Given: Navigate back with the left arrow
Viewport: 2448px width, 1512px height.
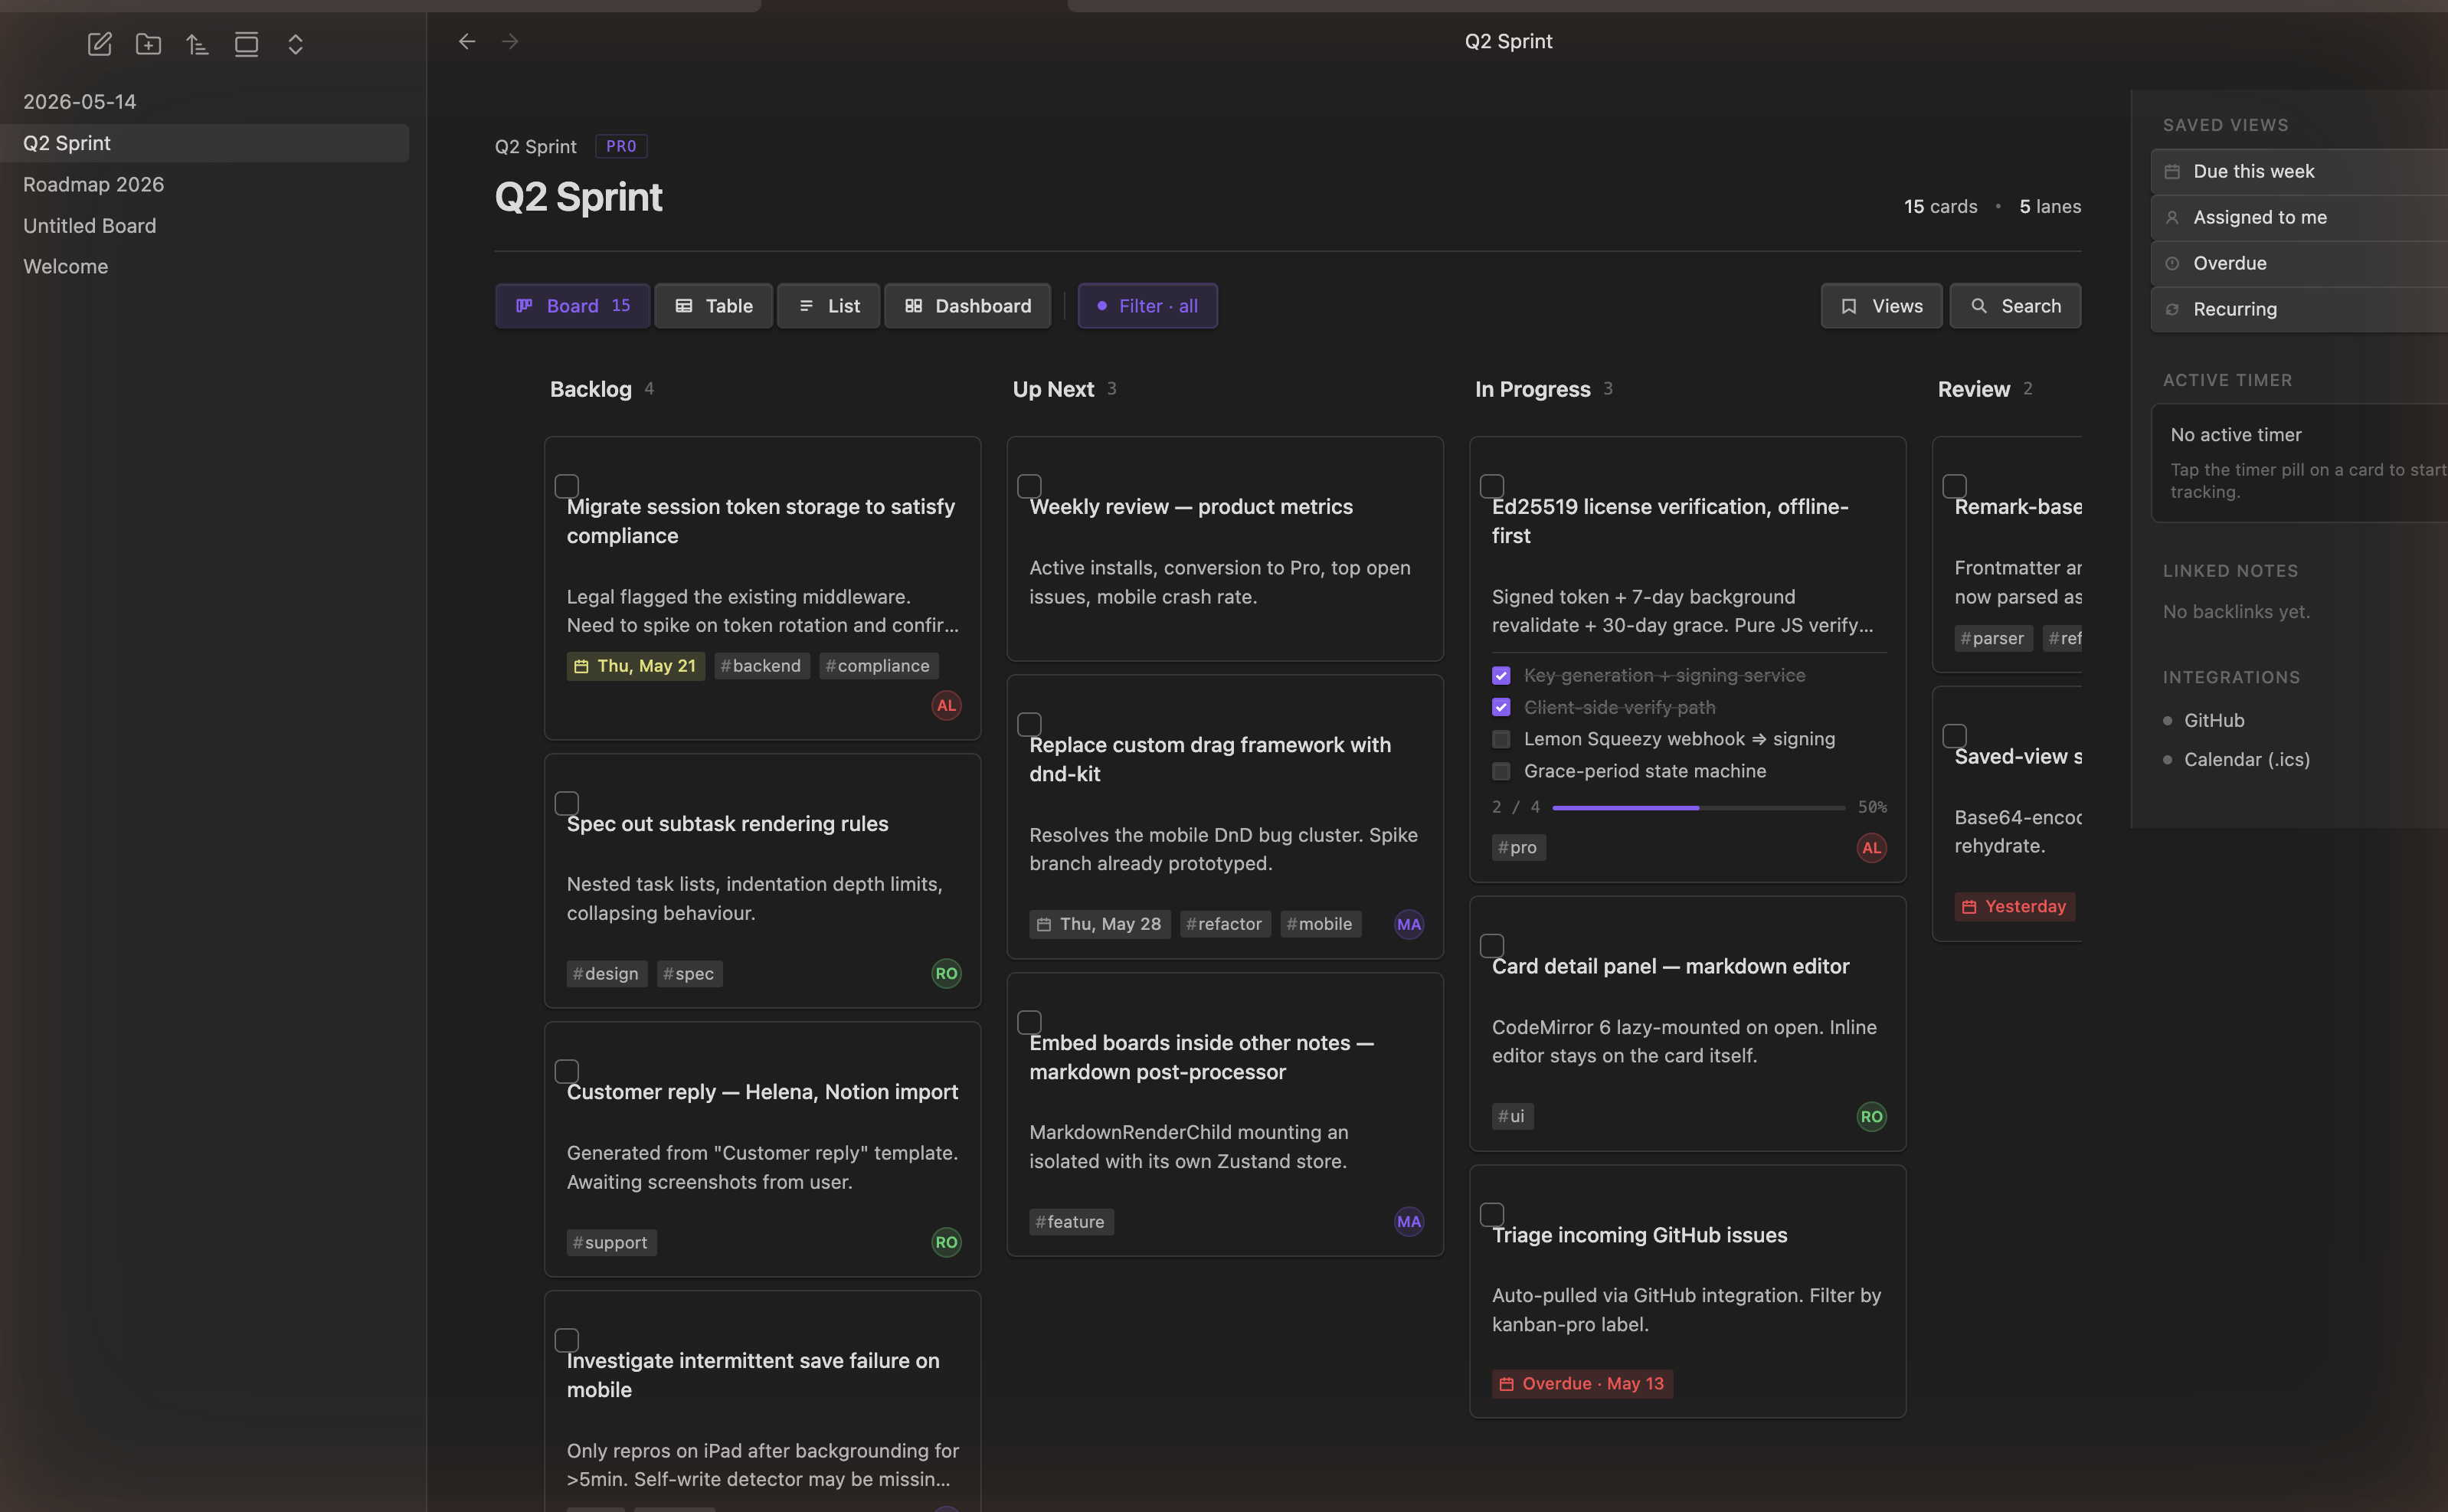Looking at the screenshot, I should (x=467, y=41).
